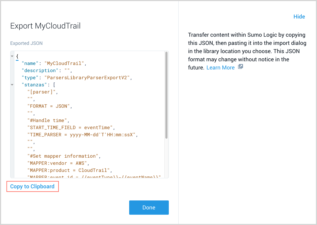317x225 pixels.
Task: Open the Learn More link
Action: pyautogui.click(x=220, y=68)
